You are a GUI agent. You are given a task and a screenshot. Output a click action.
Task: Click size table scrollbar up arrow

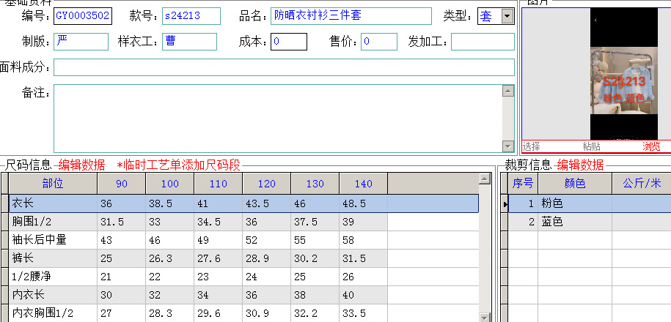485,179
